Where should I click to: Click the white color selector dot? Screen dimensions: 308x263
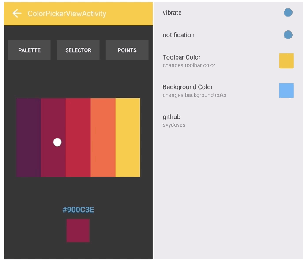tap(57, 142)
